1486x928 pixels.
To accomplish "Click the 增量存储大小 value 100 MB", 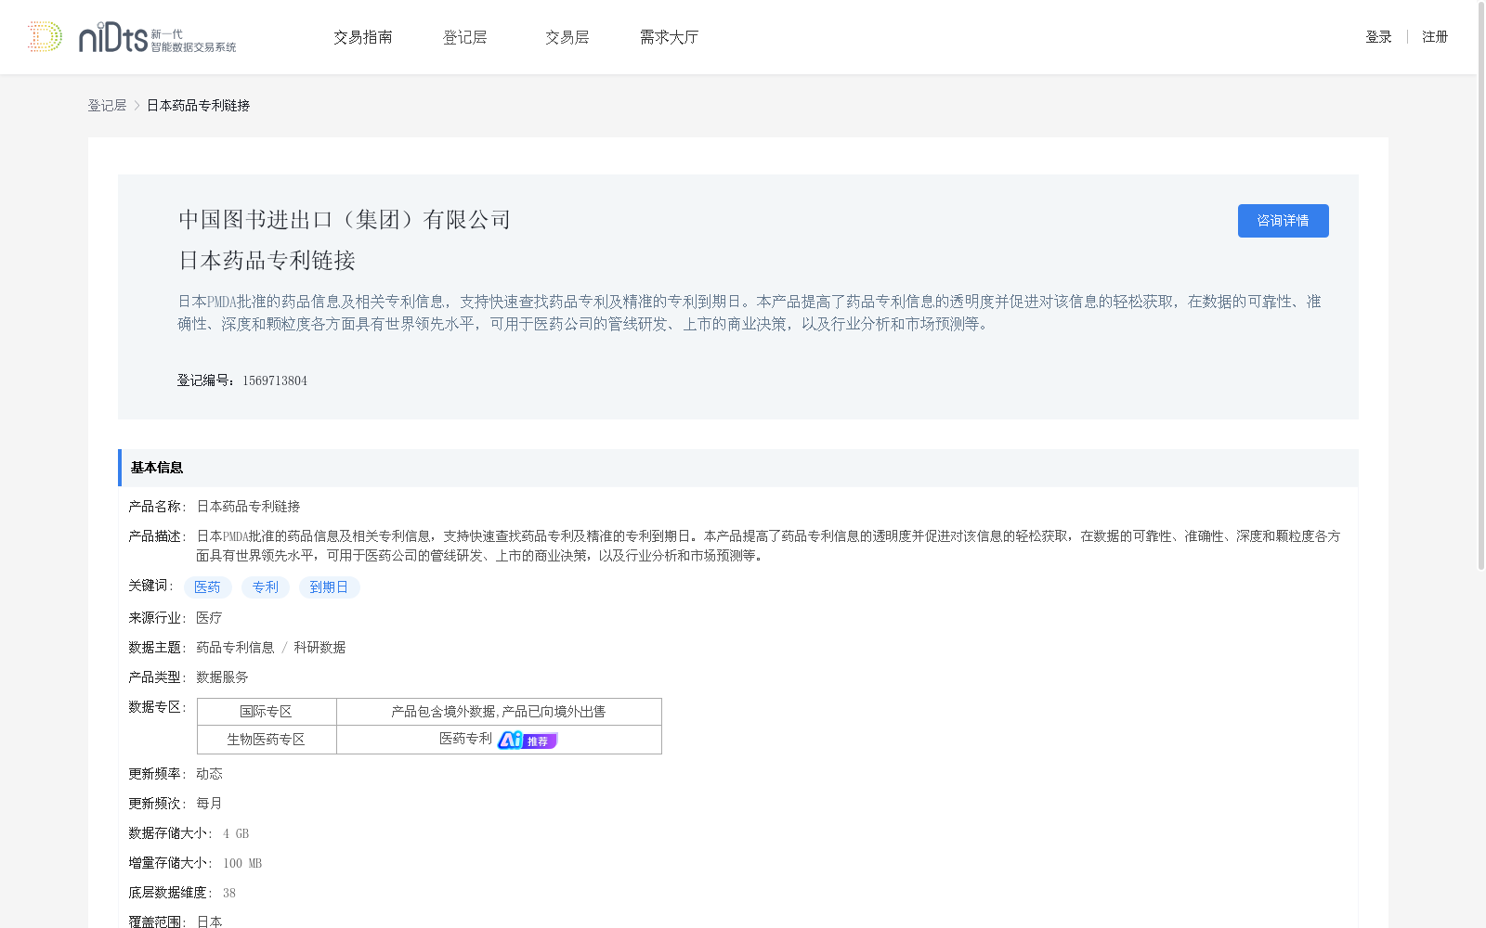I will click(242, 863).
